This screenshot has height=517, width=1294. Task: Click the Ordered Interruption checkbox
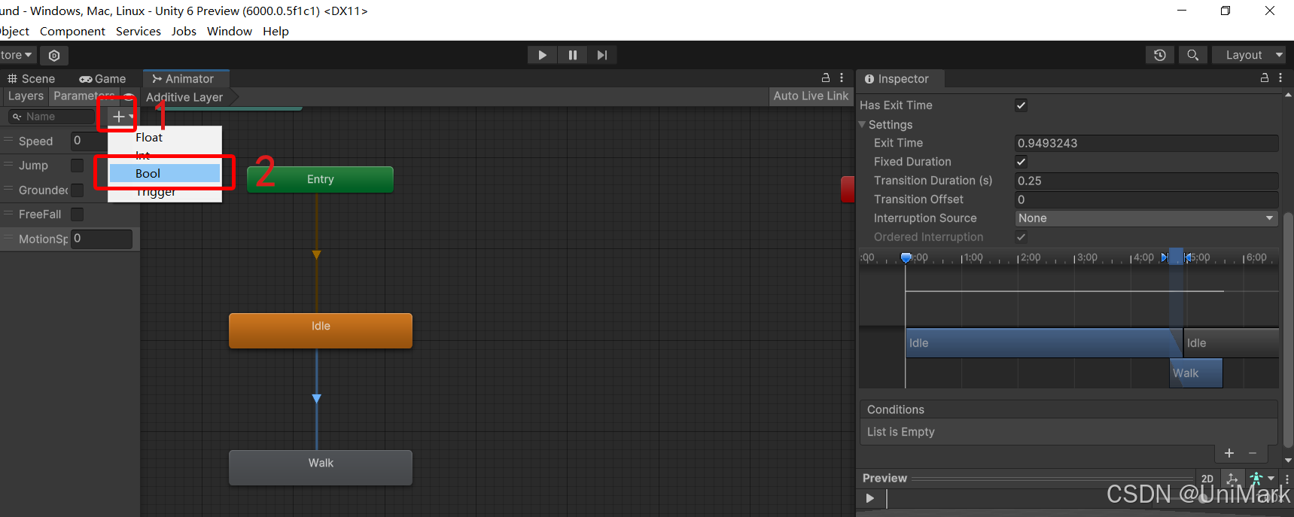[x=1021, y=237]
